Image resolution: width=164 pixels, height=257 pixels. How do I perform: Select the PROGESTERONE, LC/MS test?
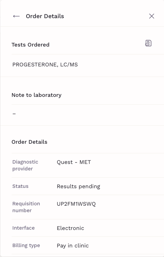coord(45,65)
